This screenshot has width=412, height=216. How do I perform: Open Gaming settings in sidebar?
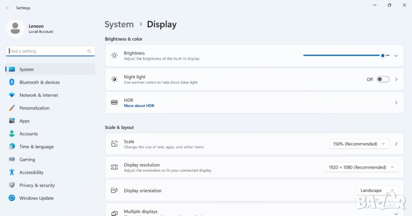(x=27, y=159)
